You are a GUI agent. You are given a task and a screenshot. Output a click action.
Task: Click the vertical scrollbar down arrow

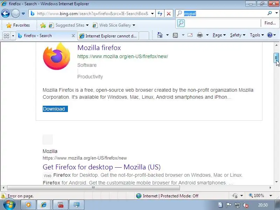[276, 182]
